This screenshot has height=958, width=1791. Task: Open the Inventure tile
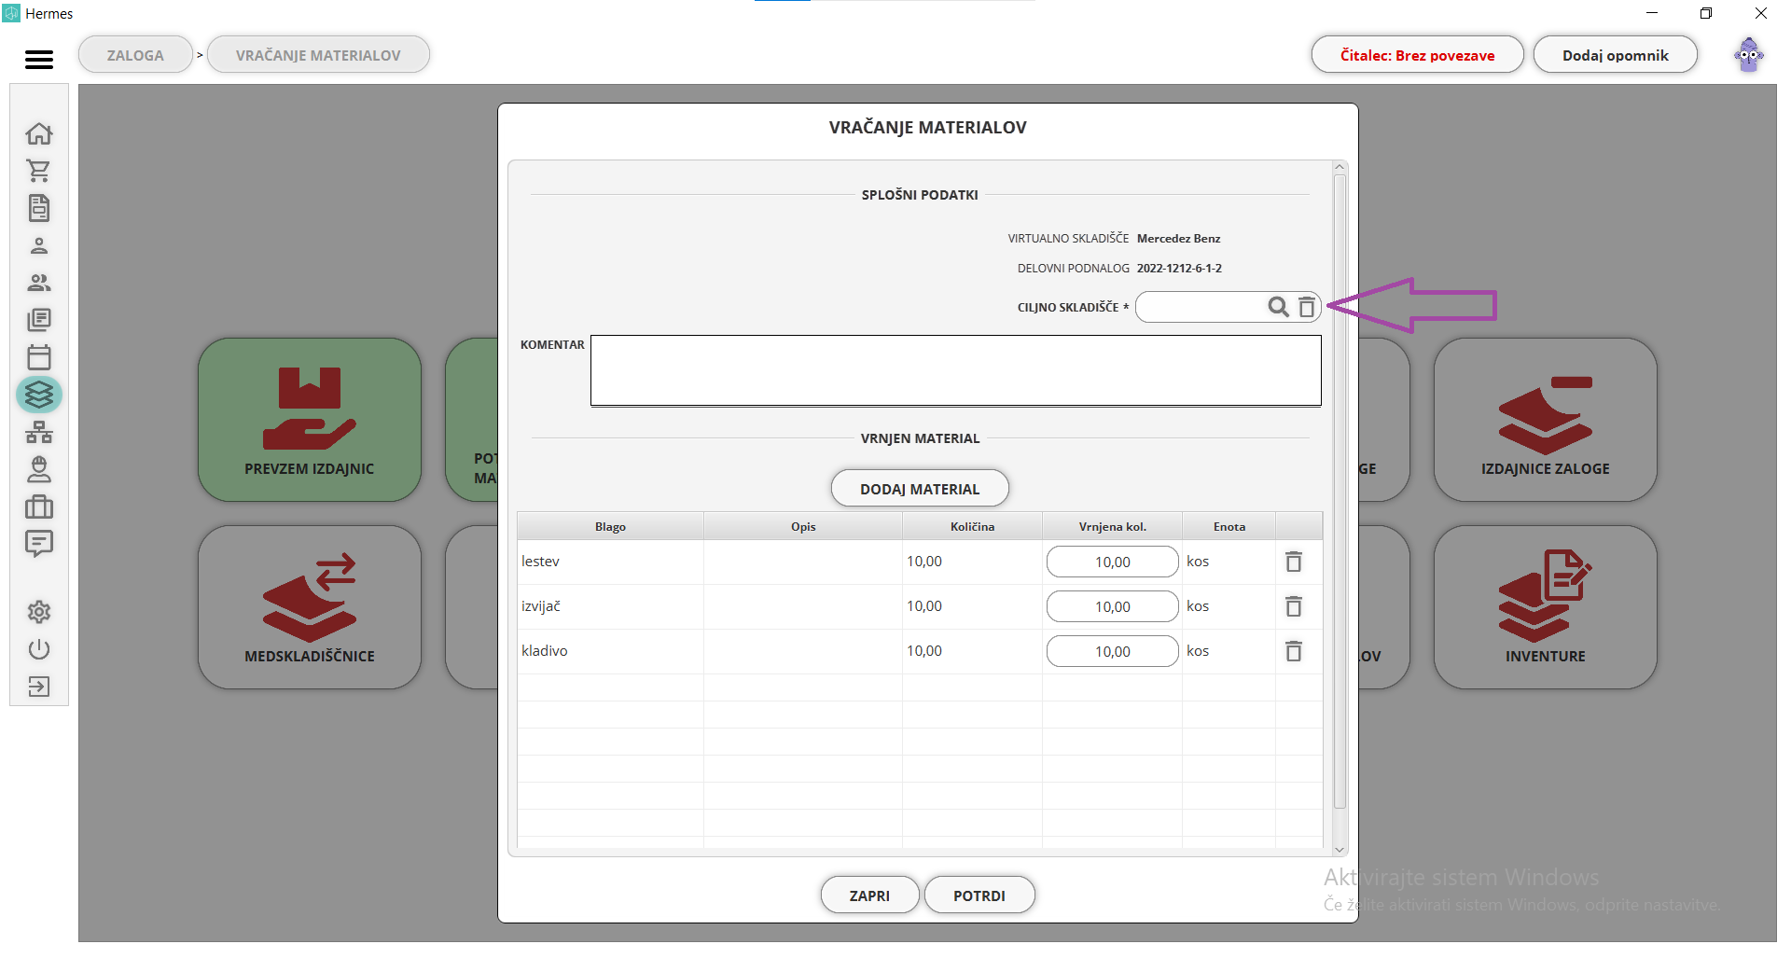[1546, 607]
